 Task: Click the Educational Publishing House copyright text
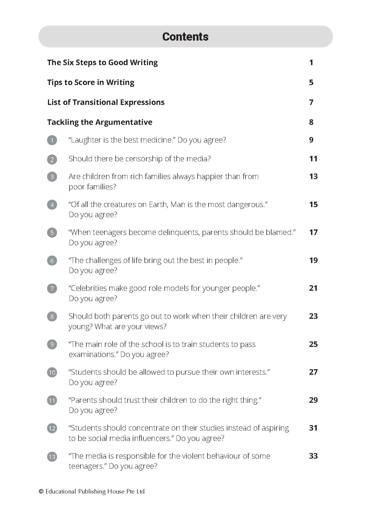coord(92,492)
